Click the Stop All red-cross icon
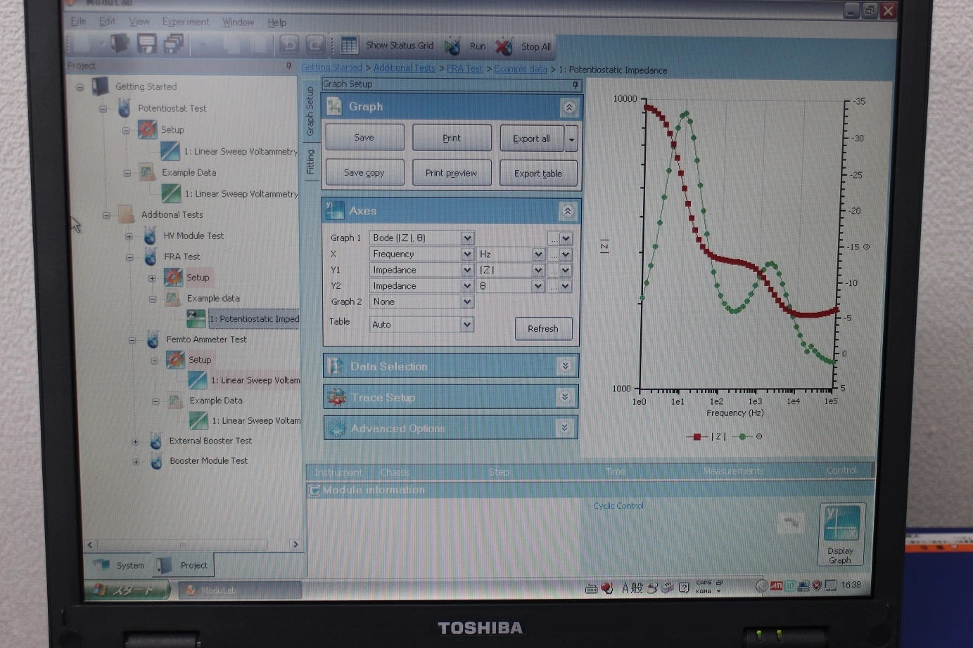 pos(504,46)
